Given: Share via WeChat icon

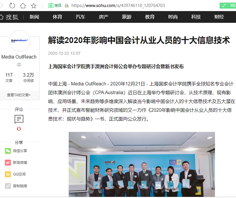Looking at the screenshot, I should click(x=8, y=151).
